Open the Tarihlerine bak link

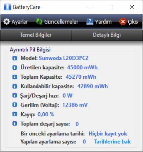112,142
